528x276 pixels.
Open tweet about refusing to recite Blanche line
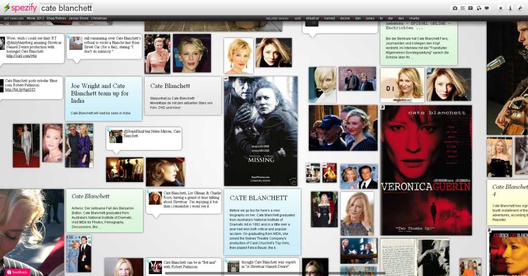click(x=105, y=47)
